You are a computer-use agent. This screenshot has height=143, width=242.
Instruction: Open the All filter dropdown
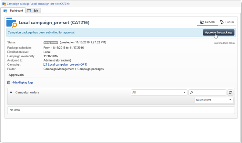coord(159,93)
